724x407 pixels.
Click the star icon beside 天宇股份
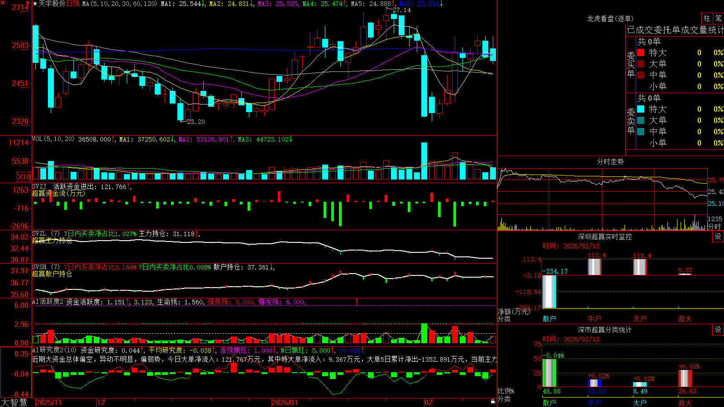35,4
